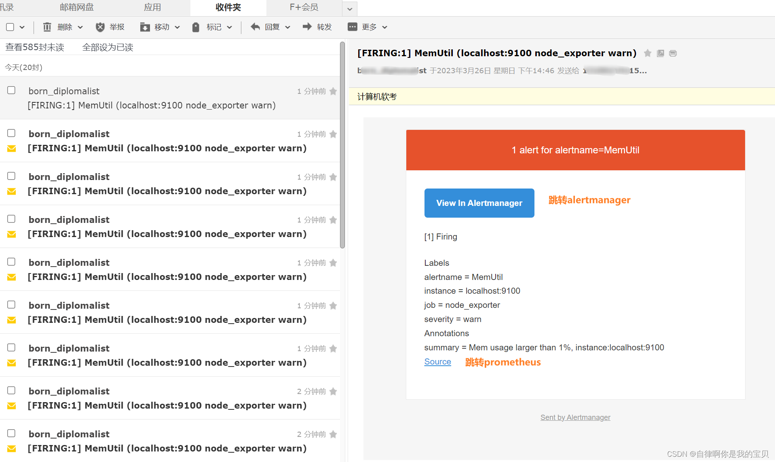The image size is (775, 462).
Task: Open the Mark dropdown arrow
Action: click(230, 28)
